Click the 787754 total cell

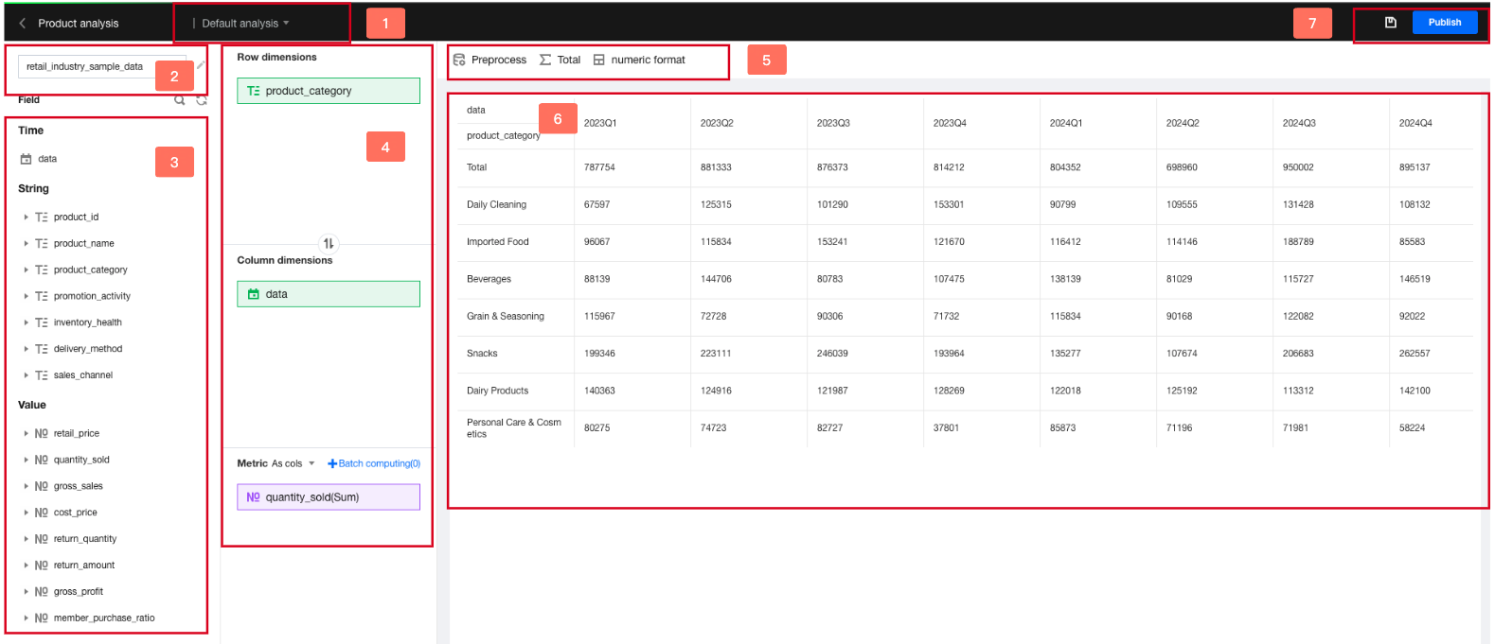[x=599, y=167]
